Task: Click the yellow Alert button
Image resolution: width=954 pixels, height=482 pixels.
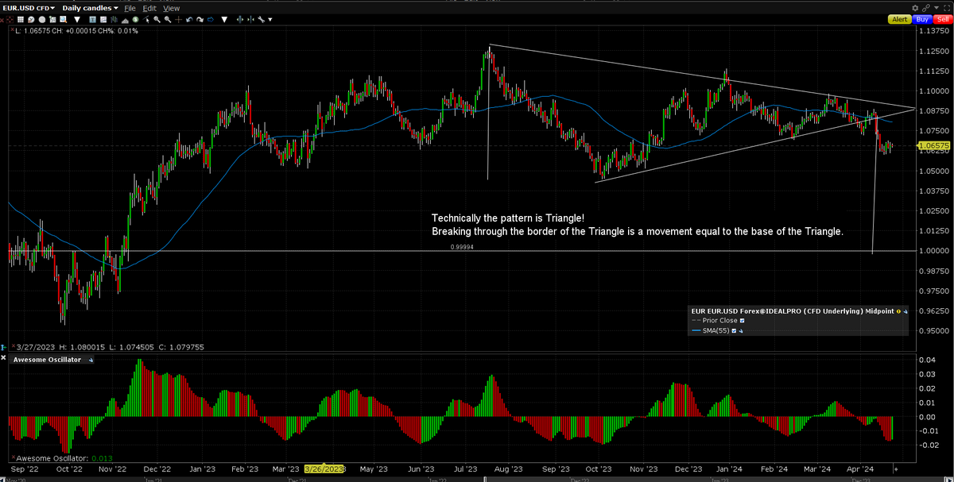Action: coord(899,19)
